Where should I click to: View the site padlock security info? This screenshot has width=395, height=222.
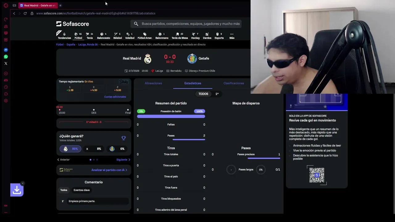(x=32, y=13)
